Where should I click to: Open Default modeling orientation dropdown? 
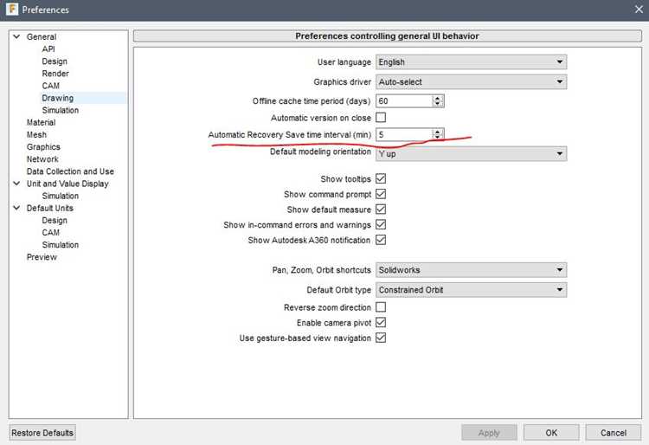pyautogui.click(x=471, y=154)
